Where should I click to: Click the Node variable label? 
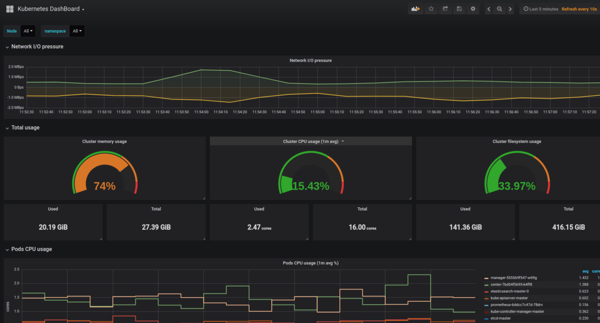pyautogui.click(x=12, y=31)
